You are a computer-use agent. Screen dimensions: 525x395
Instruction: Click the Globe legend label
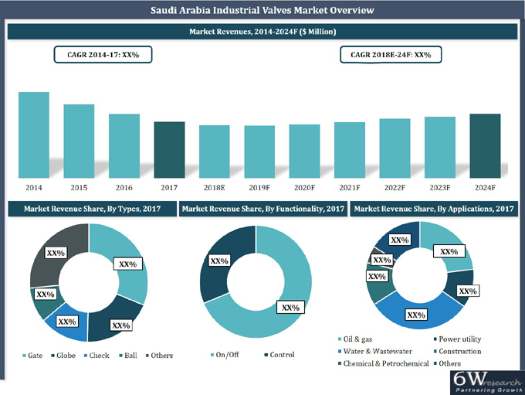pyautogui.click(x=66, y=356)
